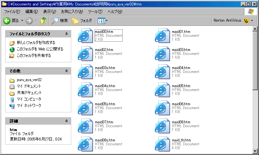Open the Views icon dropdown

[x=103, y=21]
